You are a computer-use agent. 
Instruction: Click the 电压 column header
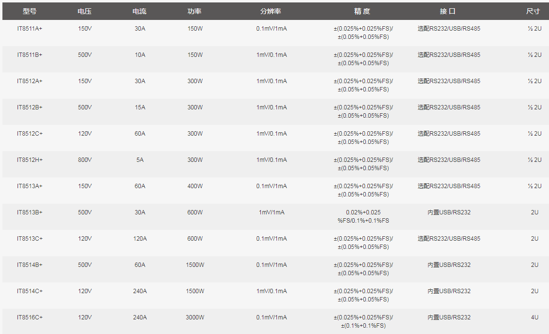pyautogui.click(x=85, y=12)
